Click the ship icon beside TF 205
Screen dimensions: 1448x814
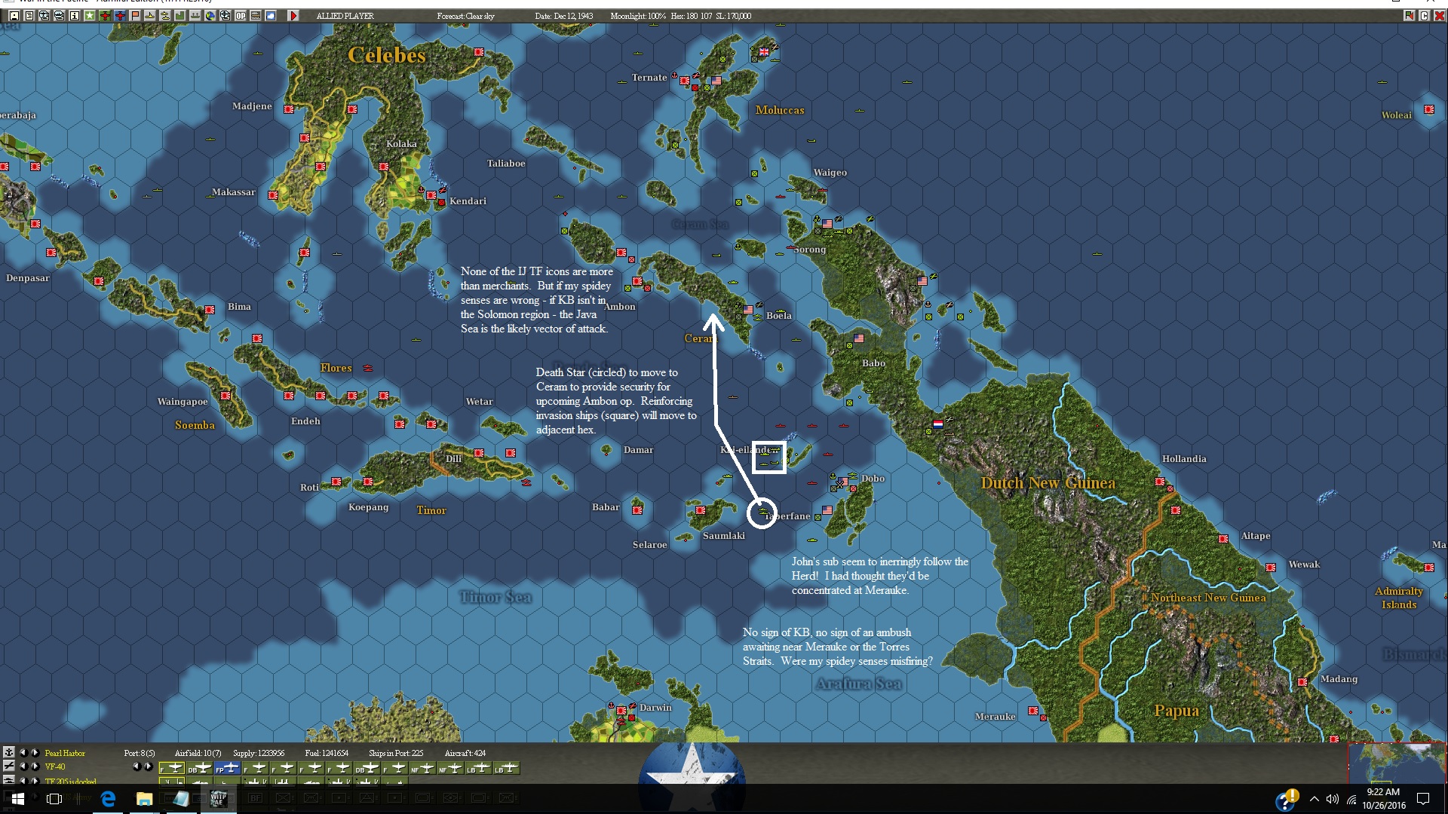(x=9, y=780)
